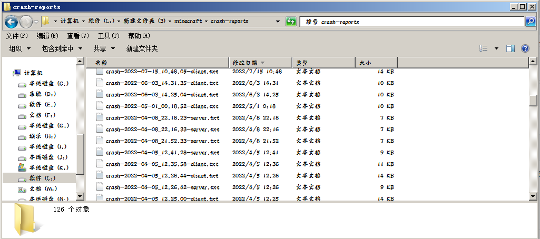Select file crash-2022-04-05_12.41.28-server.txt
540x239 pixels.
pos(163,152)
